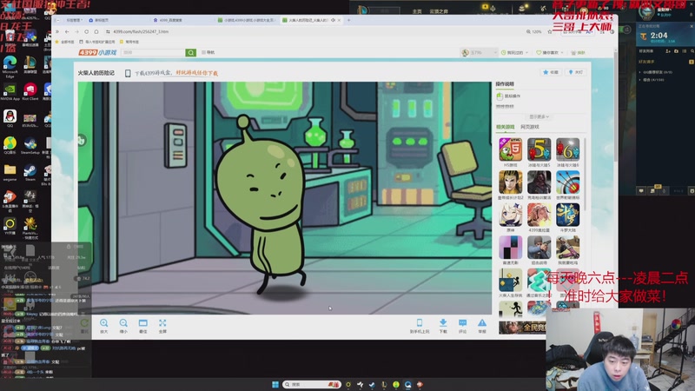695x391 pixels.
Task: Click the browser home icon
Action: 96,31
